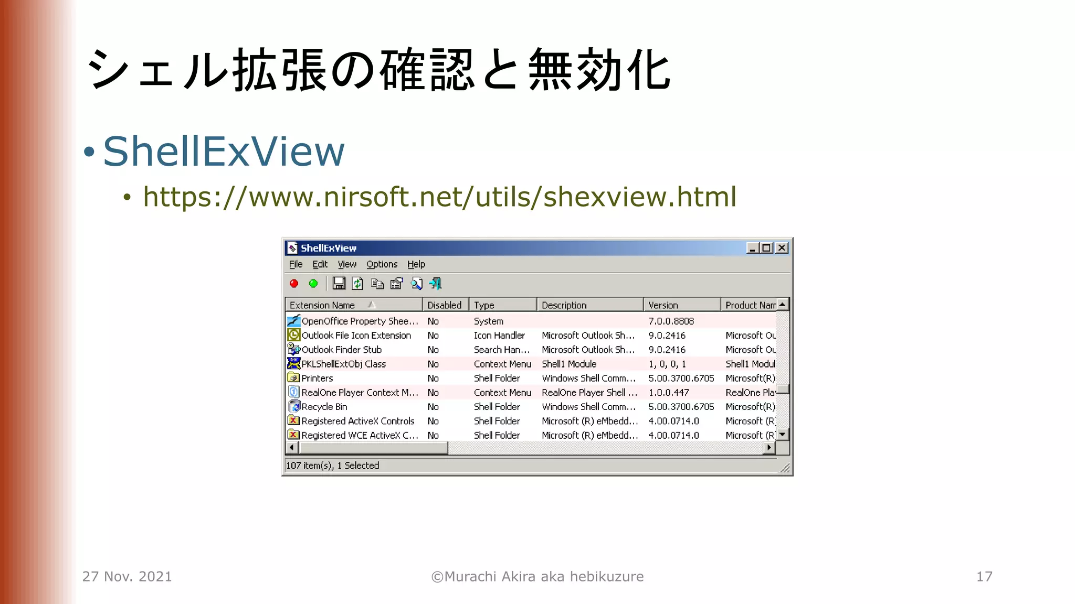The width and height of the screenshot is (1075, 604).
Task: Click the Registered WCE ActiveX row icon
Action: tap(294, 435)
